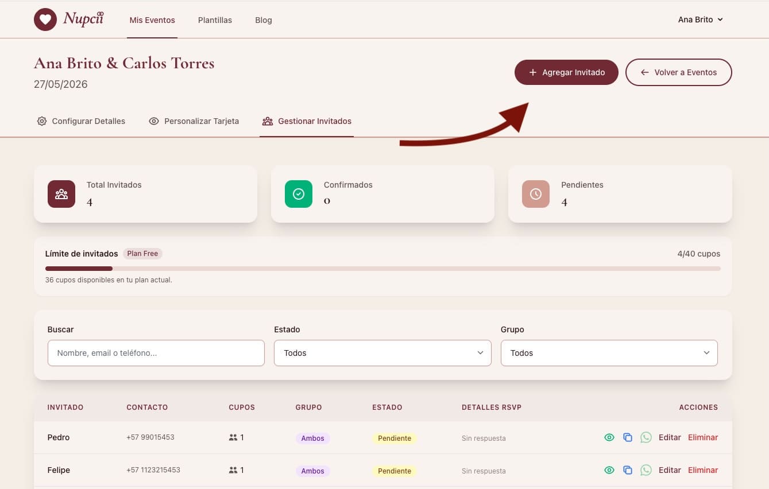
Task: Preview Felipe's invitation via eye icon
Action: coord(609,470)
